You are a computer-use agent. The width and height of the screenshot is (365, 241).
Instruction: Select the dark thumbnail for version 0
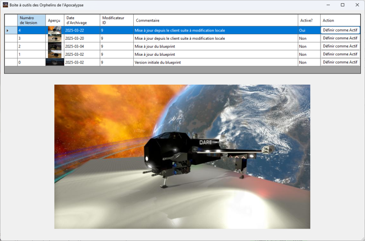point(55,62)
